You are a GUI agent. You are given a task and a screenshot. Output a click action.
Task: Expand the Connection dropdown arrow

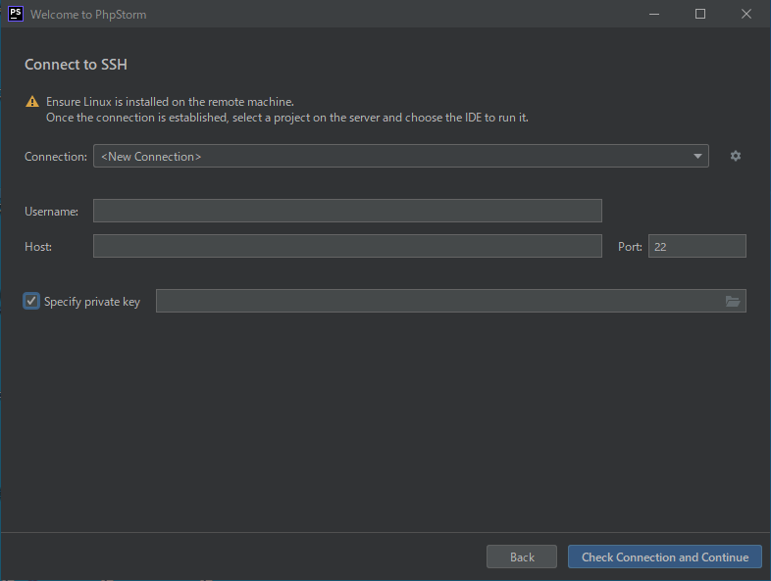point(697,157)
